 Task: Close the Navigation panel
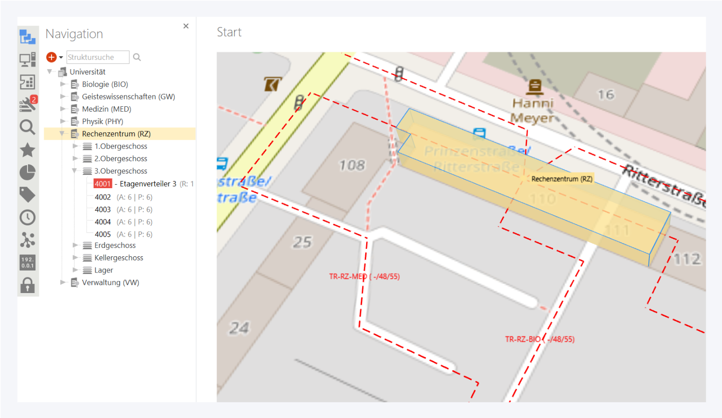[x=186, y=26]
